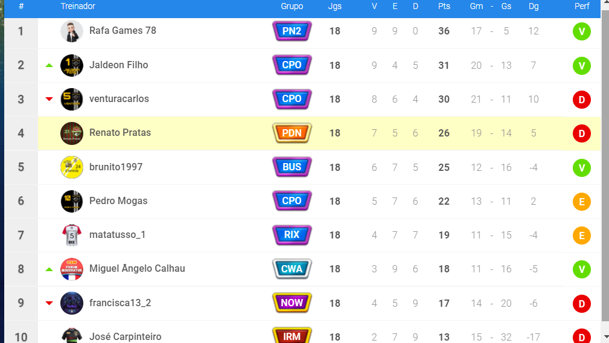
Task: Sort table by Treinador column header
Action: 78,6
